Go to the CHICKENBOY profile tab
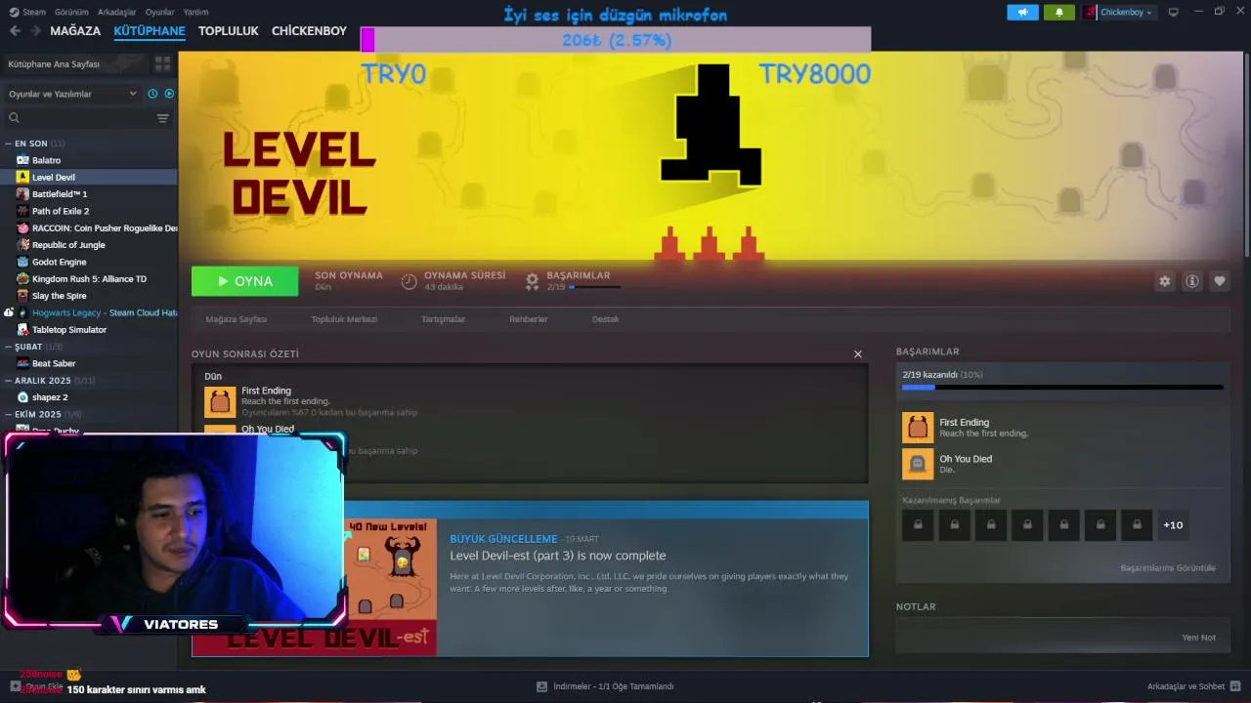 pos(309,31)
